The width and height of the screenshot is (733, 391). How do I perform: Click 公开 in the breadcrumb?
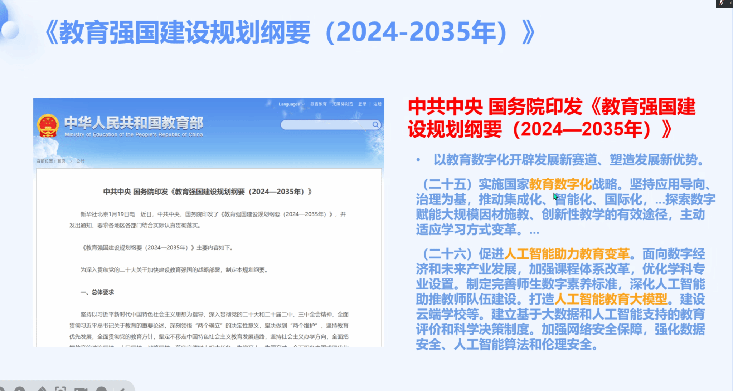click(80, 161)
